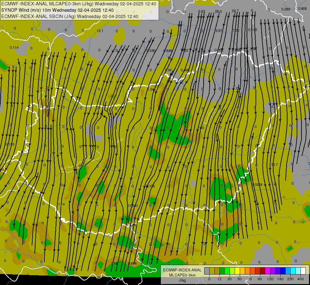Viewport: 310px width, 285px height.
Task: Click the legend tick label '250'
Action: click(290, 279)
